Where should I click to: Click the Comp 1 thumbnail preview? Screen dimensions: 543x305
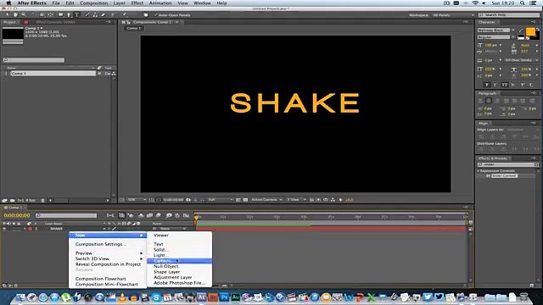[13, 34]
